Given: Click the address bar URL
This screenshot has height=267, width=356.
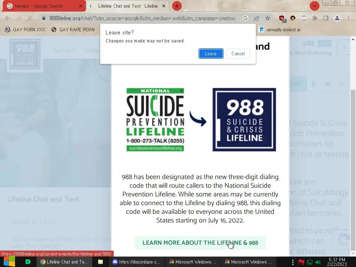Looking at the screenshot, I should (x=142, y=18).
